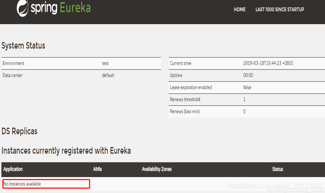Viewport: 325px width, 193px height.
Task: Select the Uptime label
Action: pos(176,75)
